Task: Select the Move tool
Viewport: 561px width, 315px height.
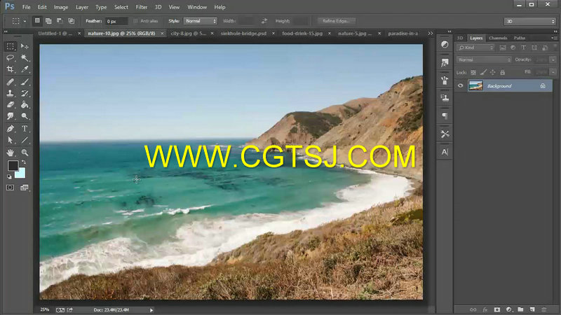Action: click(x=25, y=46)
